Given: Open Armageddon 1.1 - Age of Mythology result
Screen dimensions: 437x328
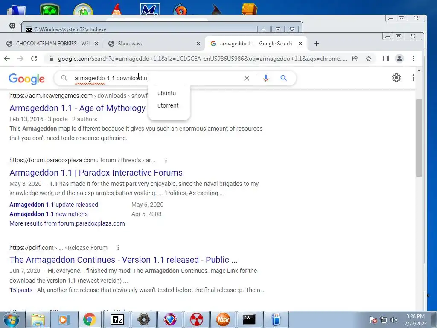Looking at the screenshot, I should pyautogui.click(x=78, y=108).
